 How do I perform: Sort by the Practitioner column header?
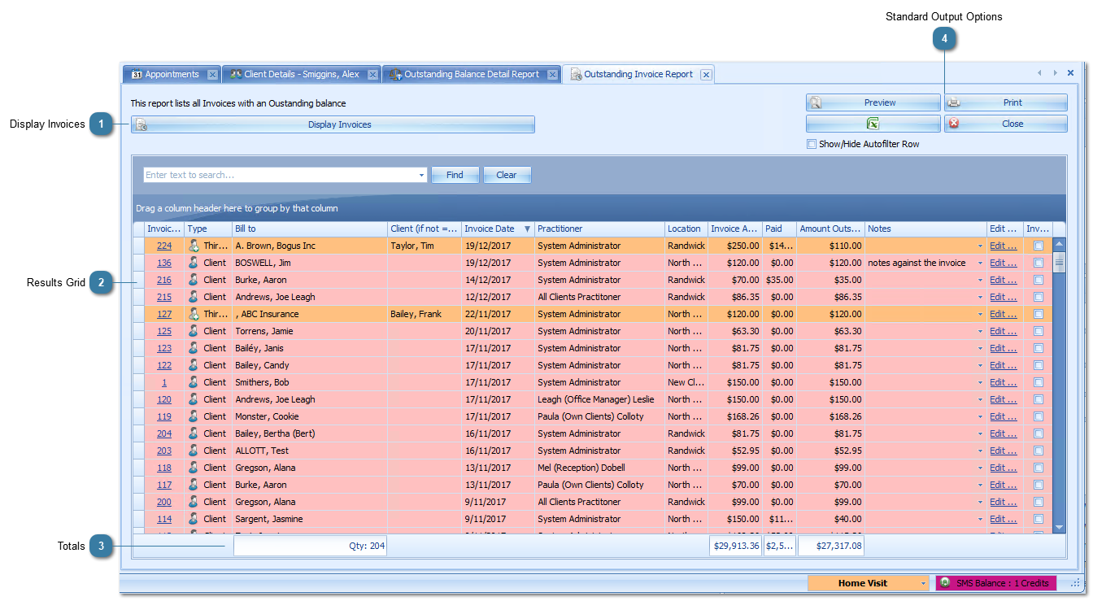click(x=599, y=229)
